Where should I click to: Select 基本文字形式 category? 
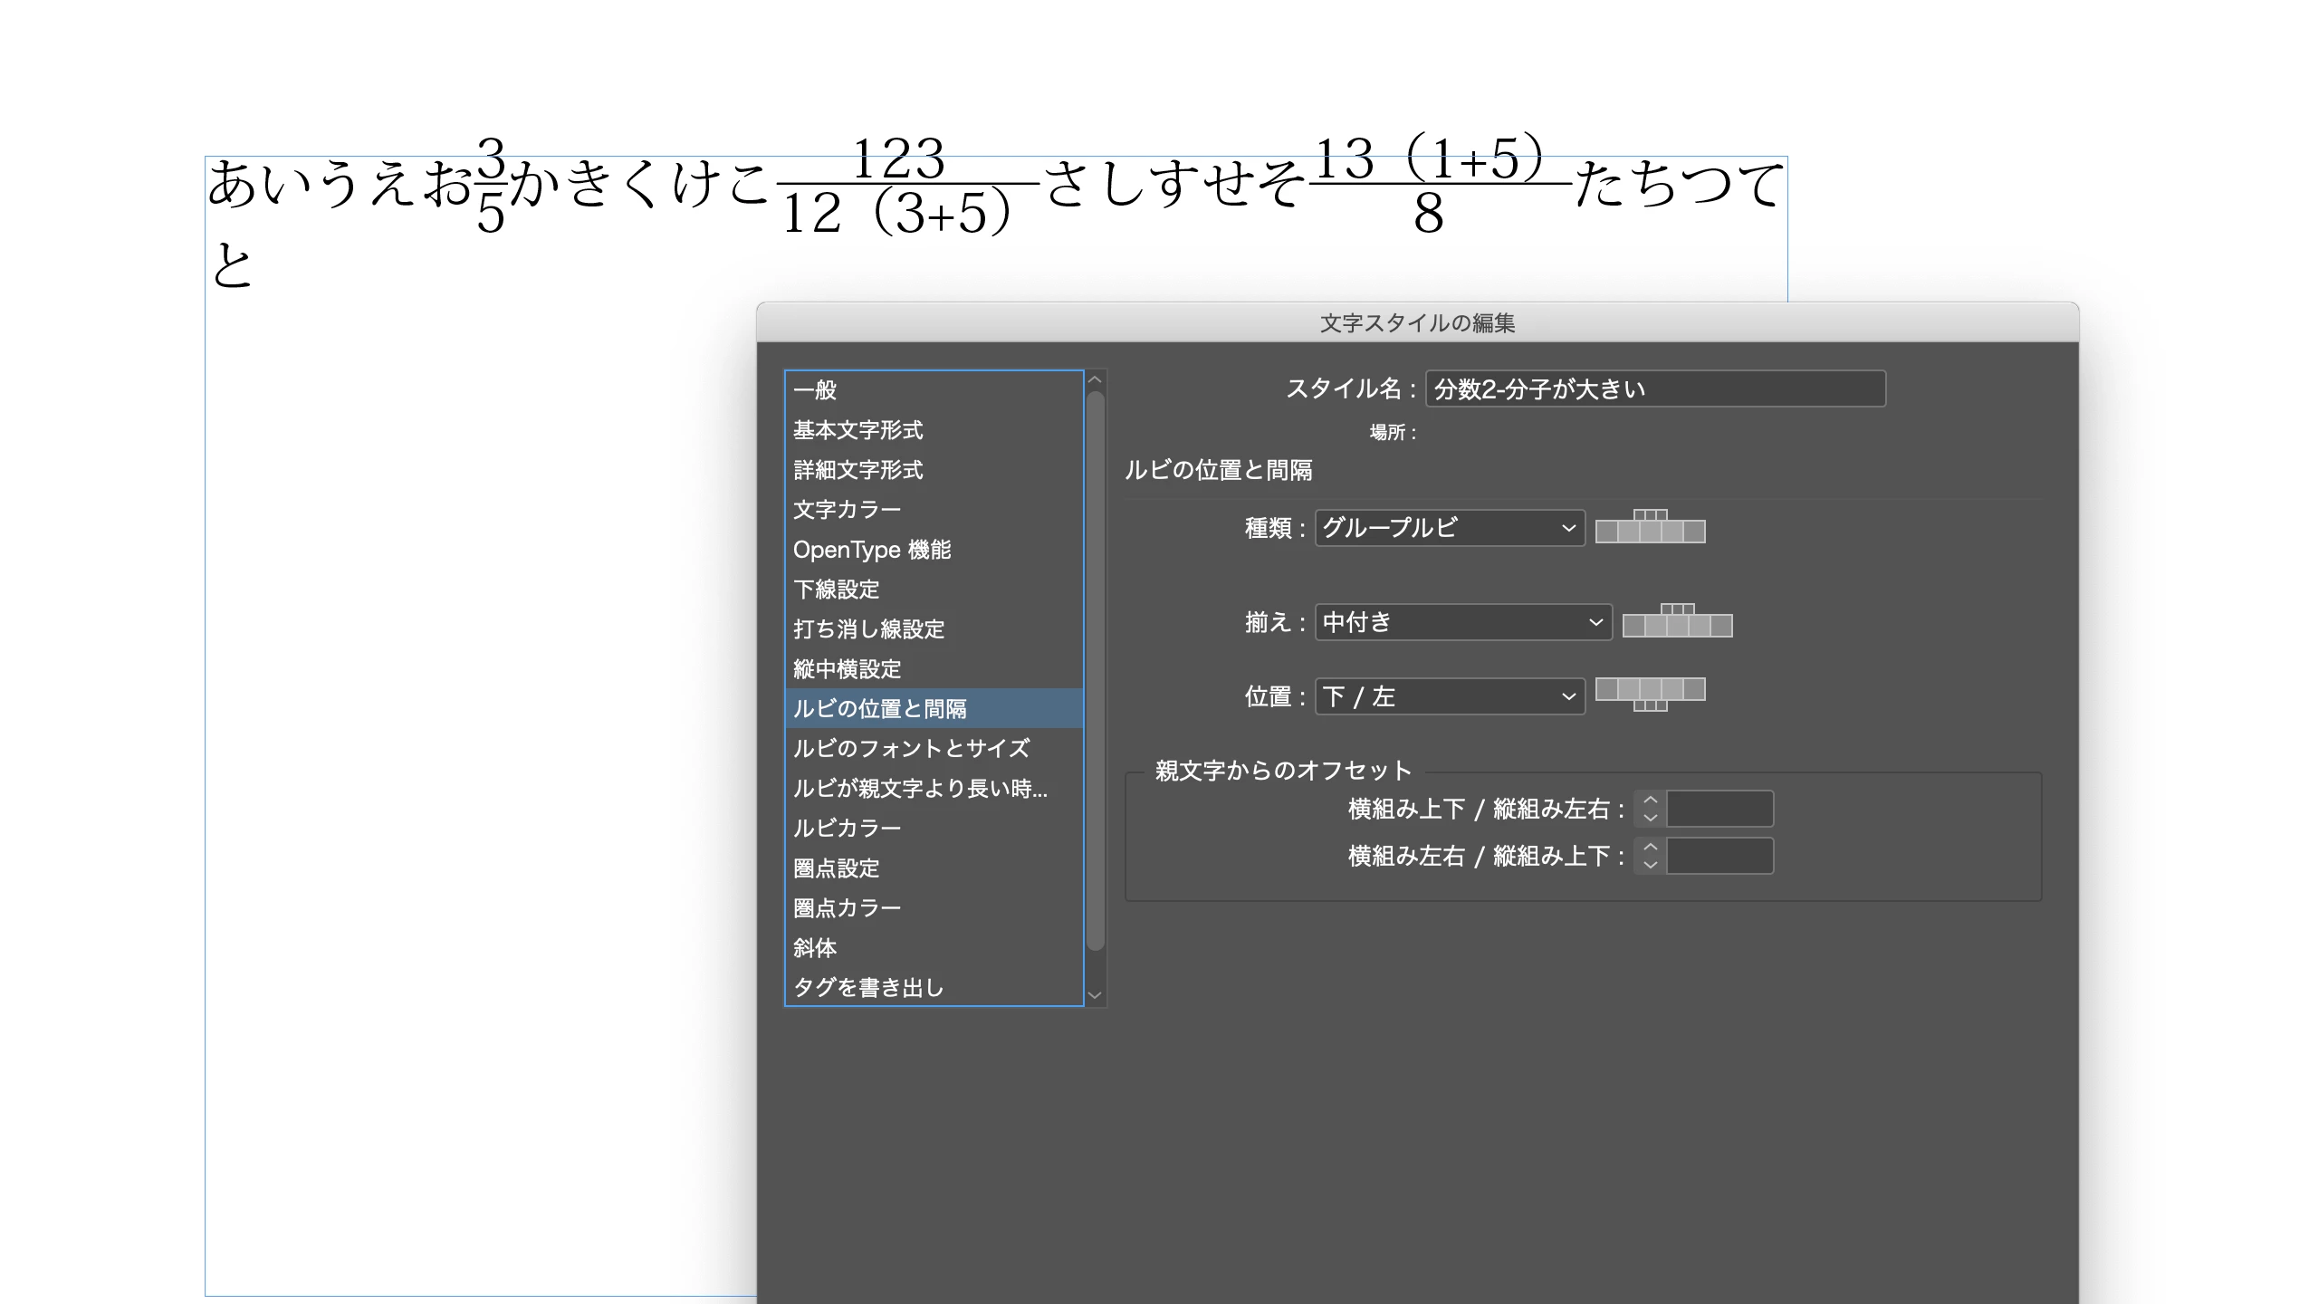click(857, 430)
